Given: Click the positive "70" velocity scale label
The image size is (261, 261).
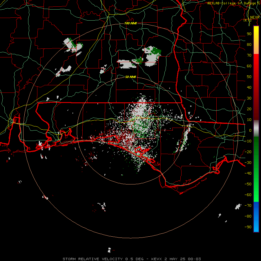Looking at the screenshot, I should point(249,55).
